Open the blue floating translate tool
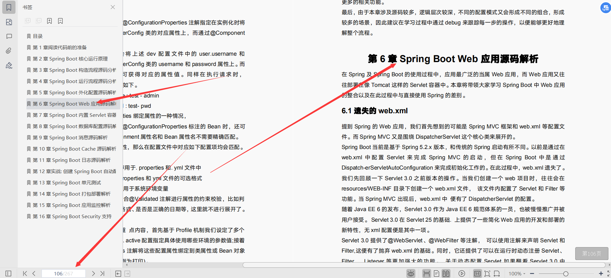 pos(606,8)
